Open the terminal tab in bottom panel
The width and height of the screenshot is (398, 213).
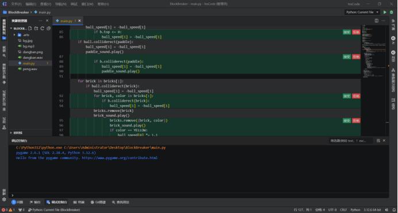79,202
